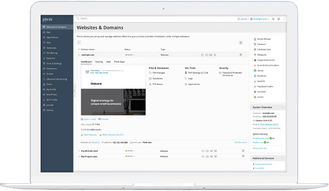Click the Add description link
This screenshot has height=191, width=329.
point(241,143)
